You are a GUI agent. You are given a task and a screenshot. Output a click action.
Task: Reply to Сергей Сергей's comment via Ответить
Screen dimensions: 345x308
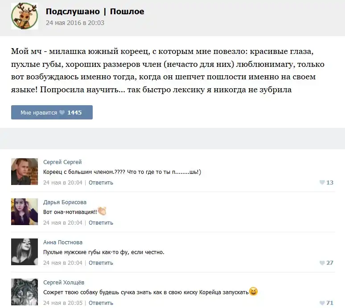coord(101,183)
